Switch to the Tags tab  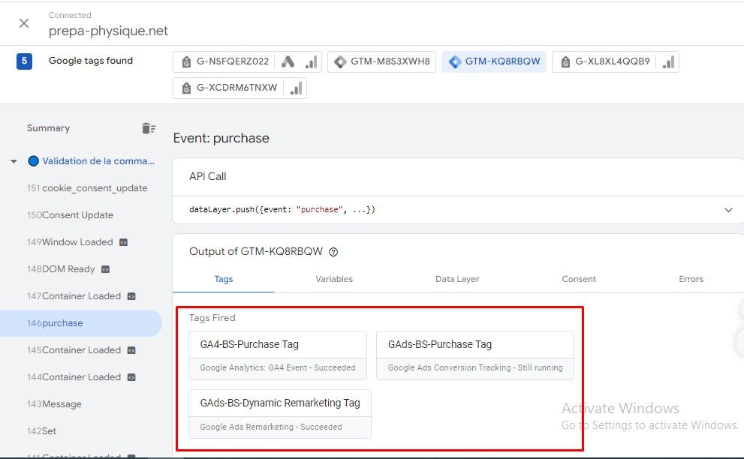coord(224,279)
